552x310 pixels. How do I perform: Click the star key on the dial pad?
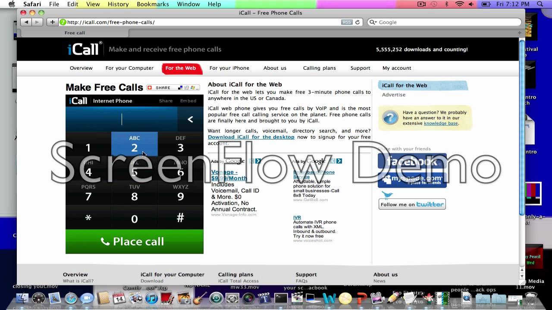pyautogui.click(x=88, y=217)
